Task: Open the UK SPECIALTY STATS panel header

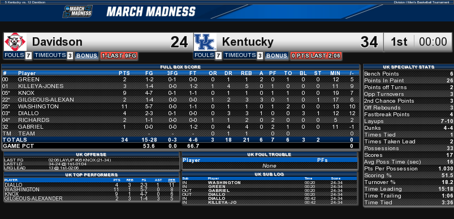Action: [x=408, y=67]
